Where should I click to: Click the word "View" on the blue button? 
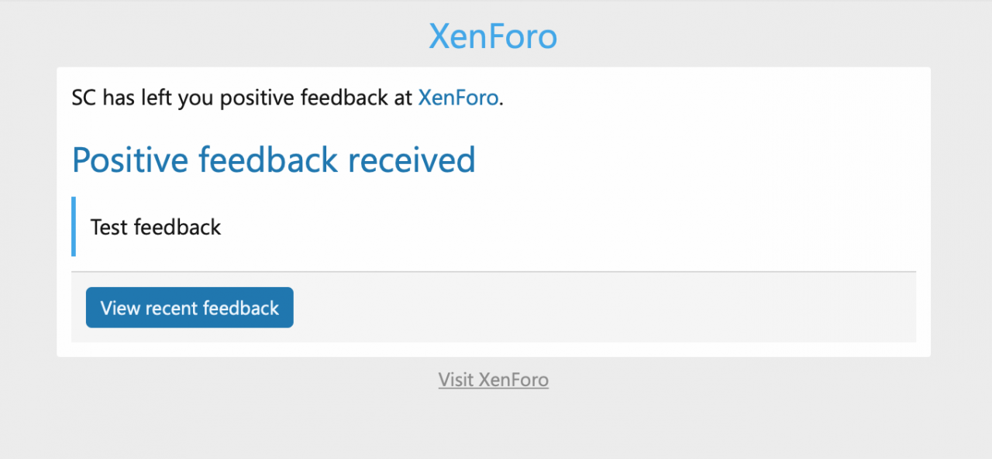[120, 308]
